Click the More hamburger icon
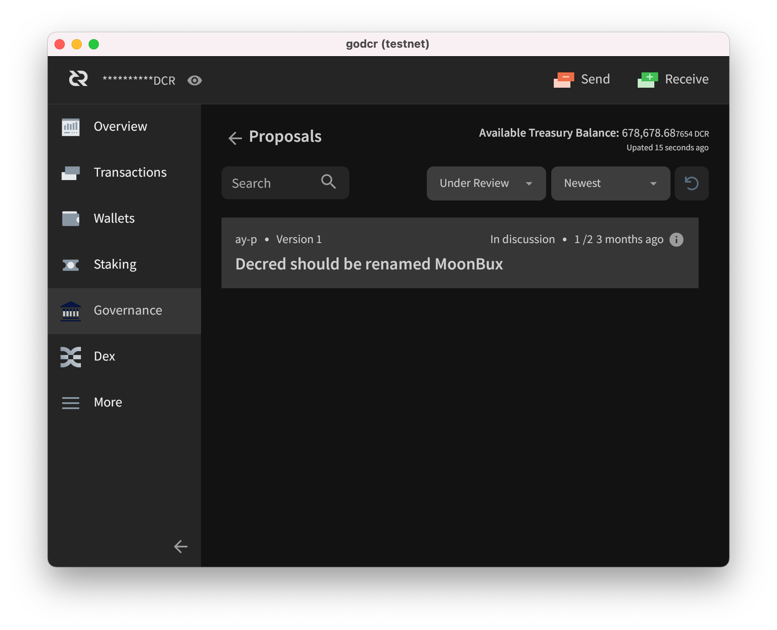777x630 pixels. pos(71,403)
